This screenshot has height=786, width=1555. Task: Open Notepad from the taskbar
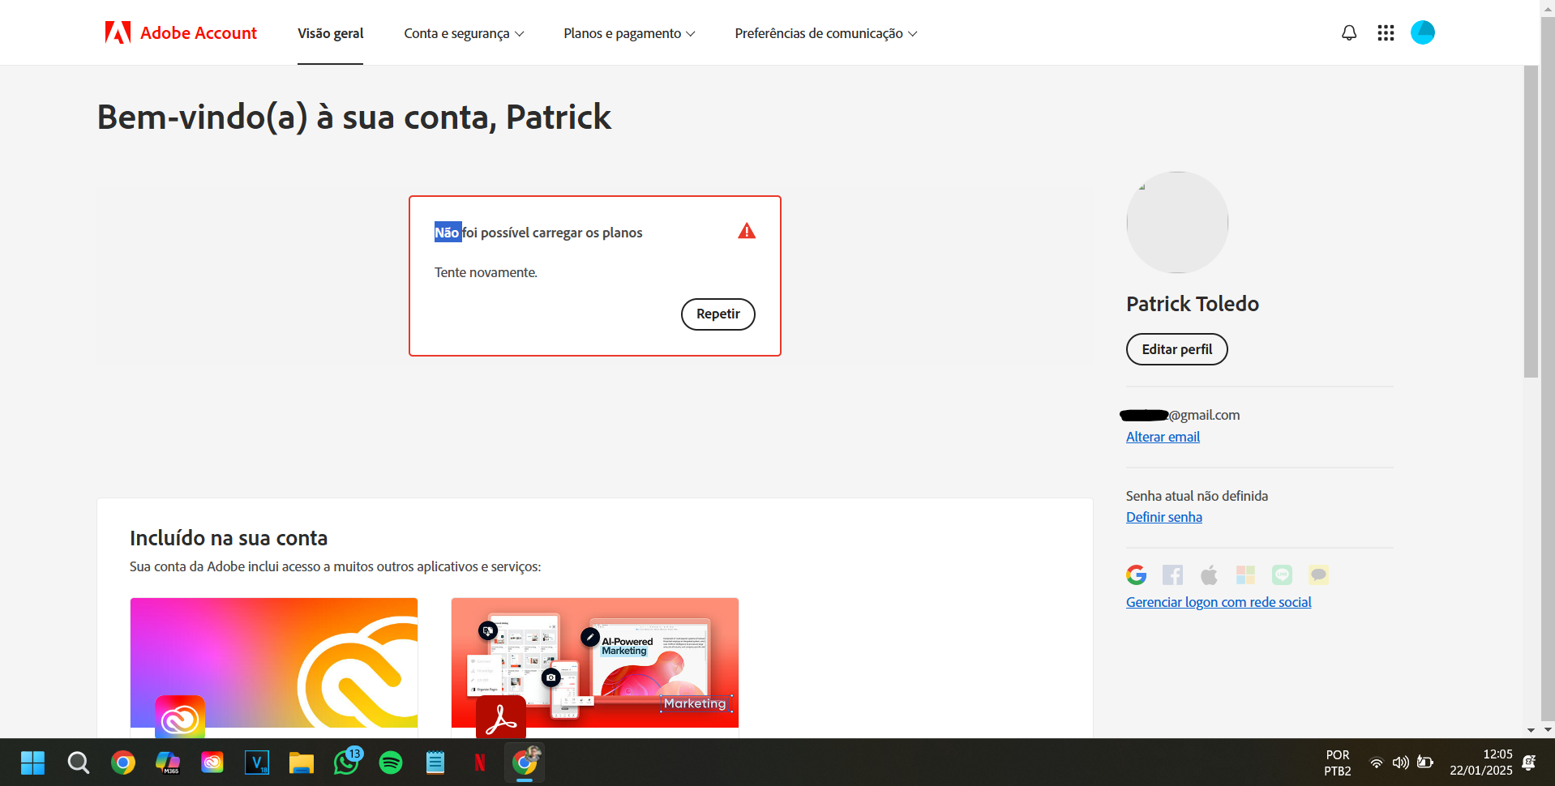tap(435, 763)
